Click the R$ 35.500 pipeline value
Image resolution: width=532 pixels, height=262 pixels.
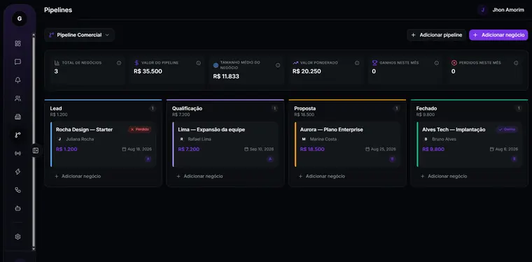[148, 71]
